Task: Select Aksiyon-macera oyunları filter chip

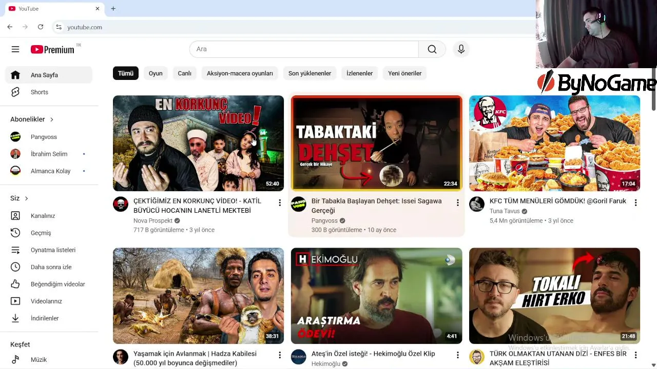Action: pos(240,73)
